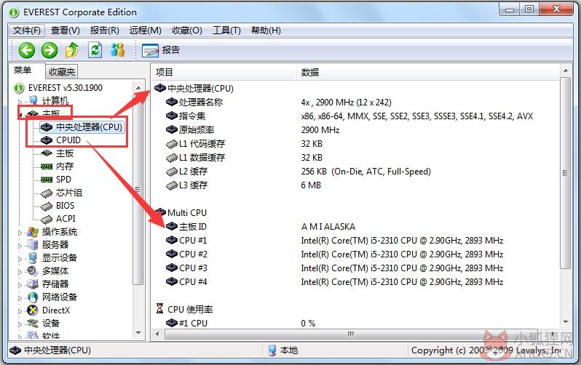Click the DirectX yellow X icon
581x365 pixels.
(33, 310)
